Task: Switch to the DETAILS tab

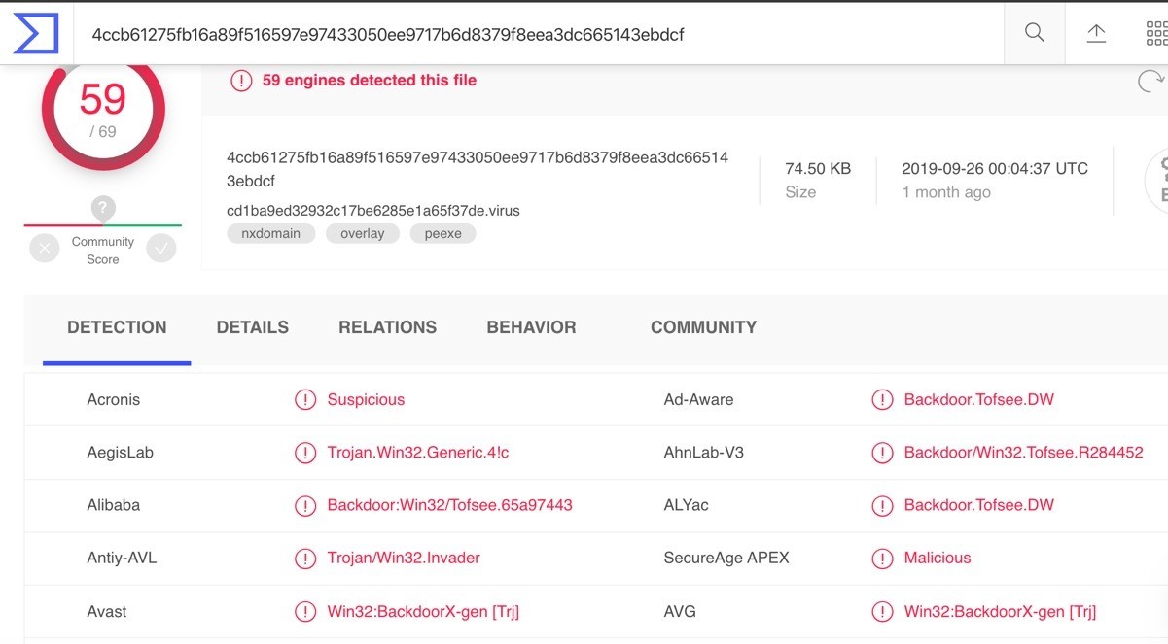Action: (253, 327)
